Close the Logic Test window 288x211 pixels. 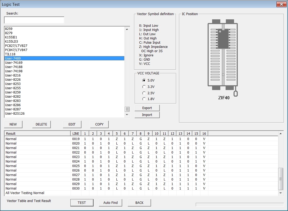click(x=281, y=4)
